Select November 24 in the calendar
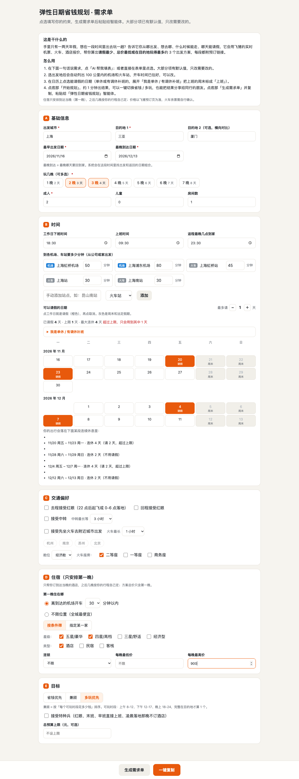This screenshot has height=779, width=299. coord(88,374)
